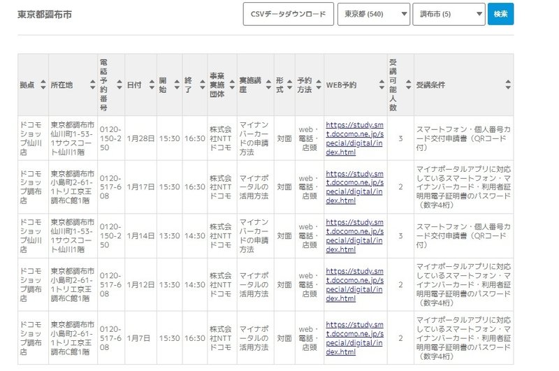Click ドコモショップ調布店 in the 1月12日 row
Viewport: 559px width, 371px height.
[x=31, y=285]
